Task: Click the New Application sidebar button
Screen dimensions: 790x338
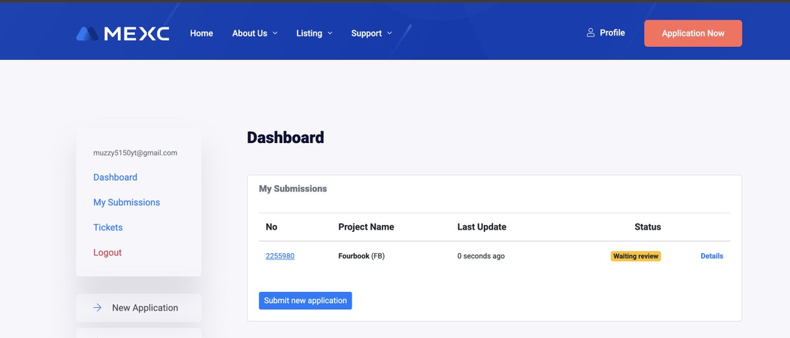Action: (x=139, y=308)
